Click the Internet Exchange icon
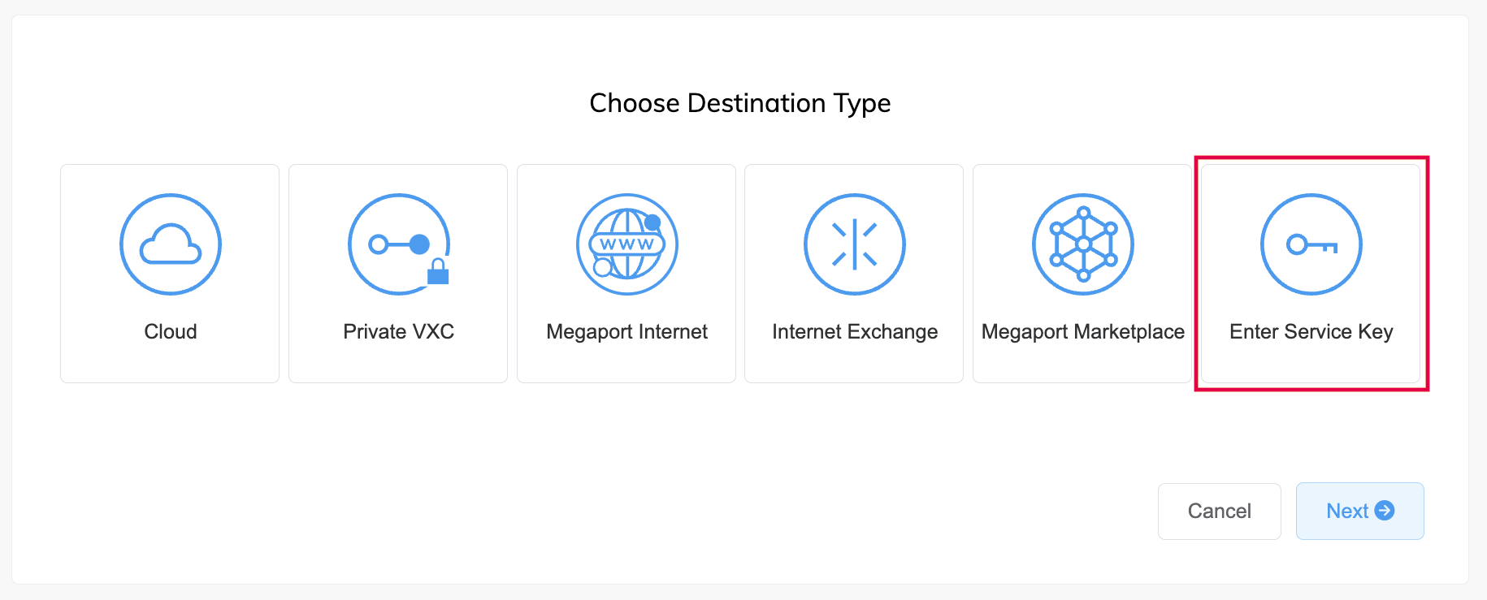The width and height of the screenshot is (1487, 600). [854, 244]
